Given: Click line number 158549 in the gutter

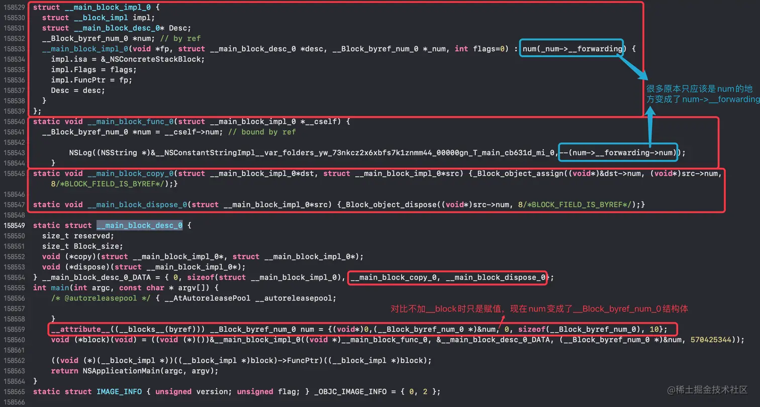Looking at the screenshot, I should (x=14, y=226).
